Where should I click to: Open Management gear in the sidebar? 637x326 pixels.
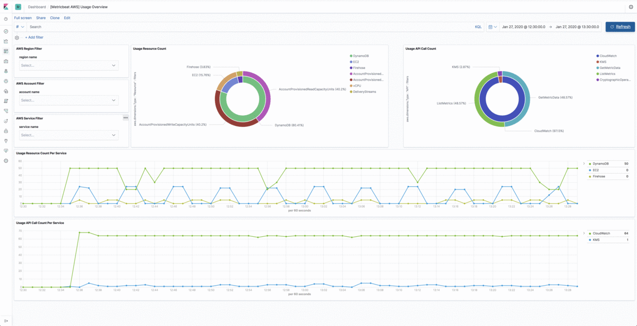coord(6,160)
